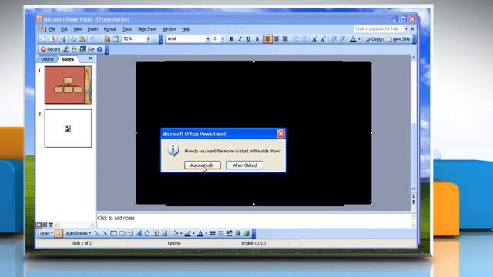Screen dimensions: 493x277
Task: Toggle Align Left
Action: coord(268,39)
